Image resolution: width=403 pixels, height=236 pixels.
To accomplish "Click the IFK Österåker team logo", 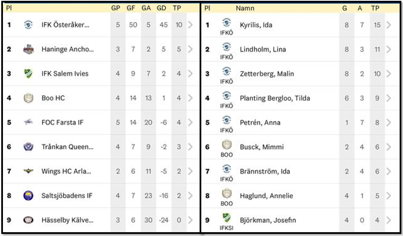I will pos(28,25).
